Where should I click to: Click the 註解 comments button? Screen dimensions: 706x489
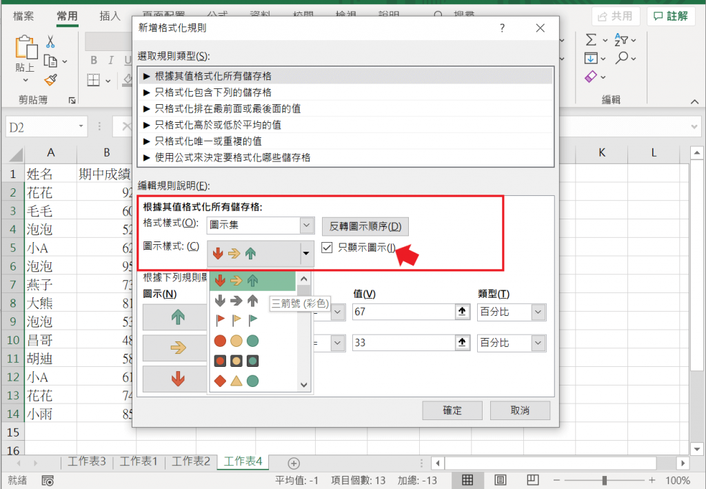point(671,17)
